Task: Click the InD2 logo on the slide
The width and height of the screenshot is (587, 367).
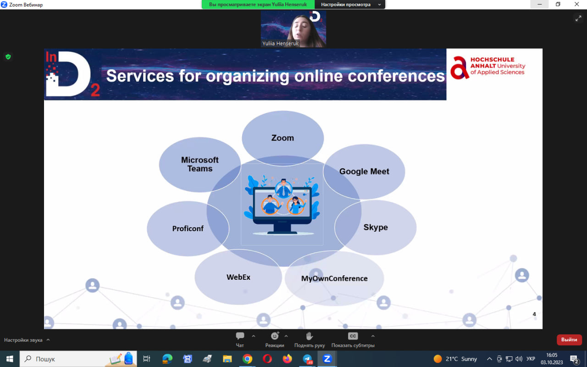Action: point(72,74)
